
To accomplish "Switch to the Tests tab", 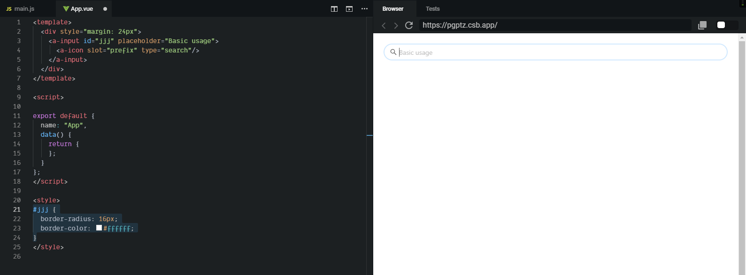I will click(x=433, y=9).
